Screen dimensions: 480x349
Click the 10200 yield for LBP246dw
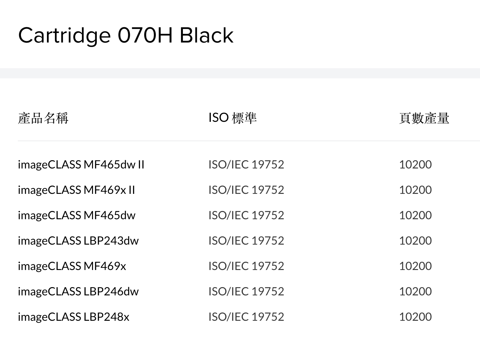tap(415, 292)
